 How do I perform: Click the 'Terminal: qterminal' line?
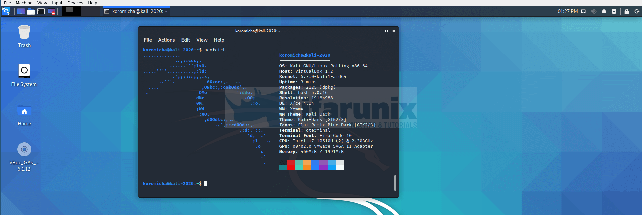[x=305, y=130]
